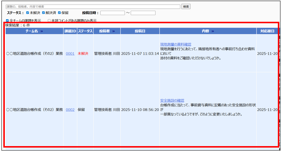This screenshot has width=283, height=152.
Task: Uncheck the 解決済 status checkbox
Action: [44, 13]
